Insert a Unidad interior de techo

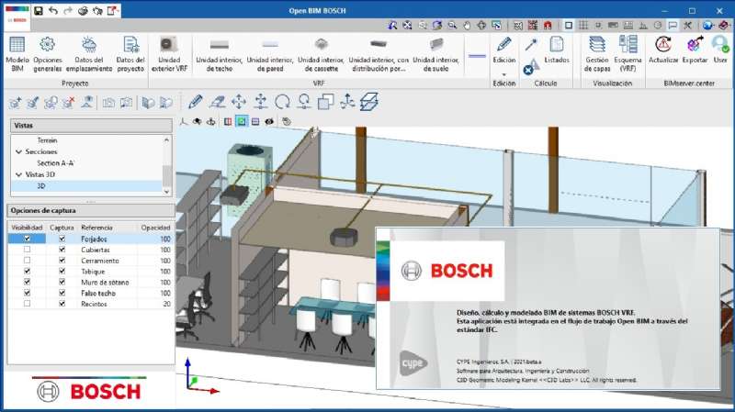pos(219,54)
